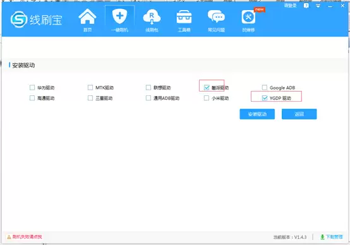Open the 工具箱 toolbox icon
Screen dimensions: 350x245
pos(184,17)
